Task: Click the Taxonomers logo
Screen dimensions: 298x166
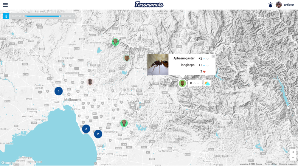Action: pyautogui.click(x=149, y=4)
